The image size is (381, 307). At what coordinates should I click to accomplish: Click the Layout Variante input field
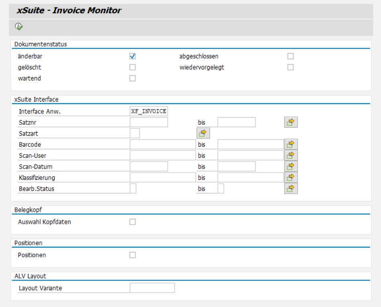(x=153, y=288)
